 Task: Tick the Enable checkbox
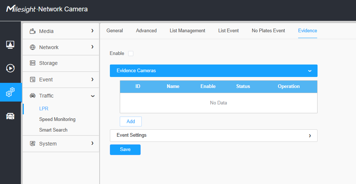(131, 54)
